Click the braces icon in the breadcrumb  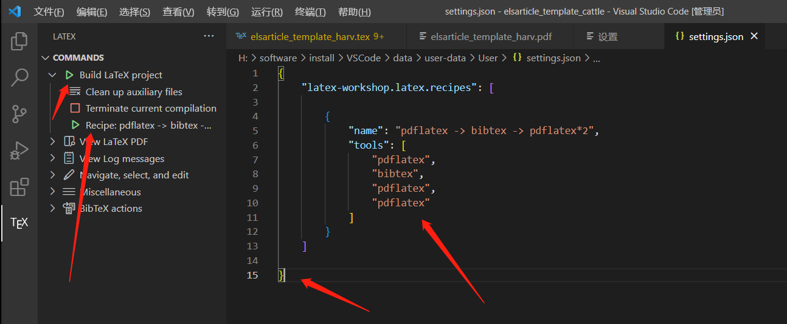click(517, 58)
